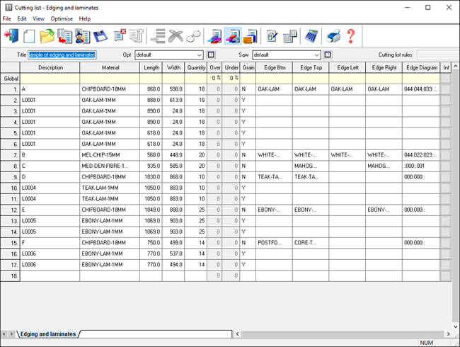Open help with the red question mark
This screenshot has height=347, width=460.
350,36
